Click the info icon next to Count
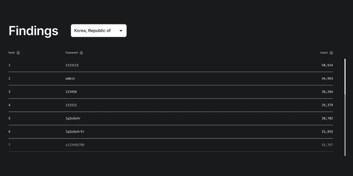The width and height of the screenshot is (353, 176). [x=331, y=53]
